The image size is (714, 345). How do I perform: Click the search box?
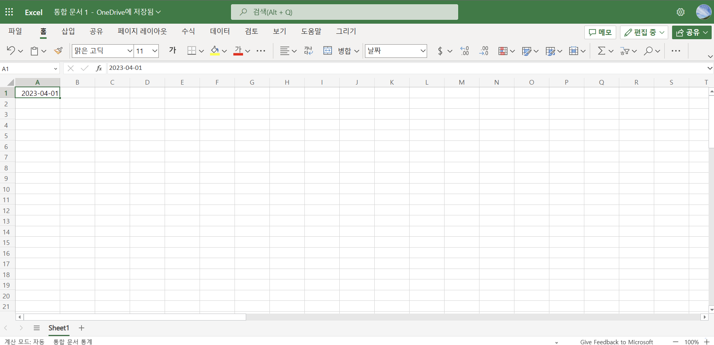pyautogui.click(x=344, y=12)
